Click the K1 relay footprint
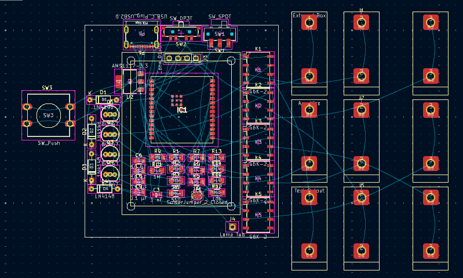The height and width of the screenshot is (278, 463). pyautogui.click(x=258, y=70)
